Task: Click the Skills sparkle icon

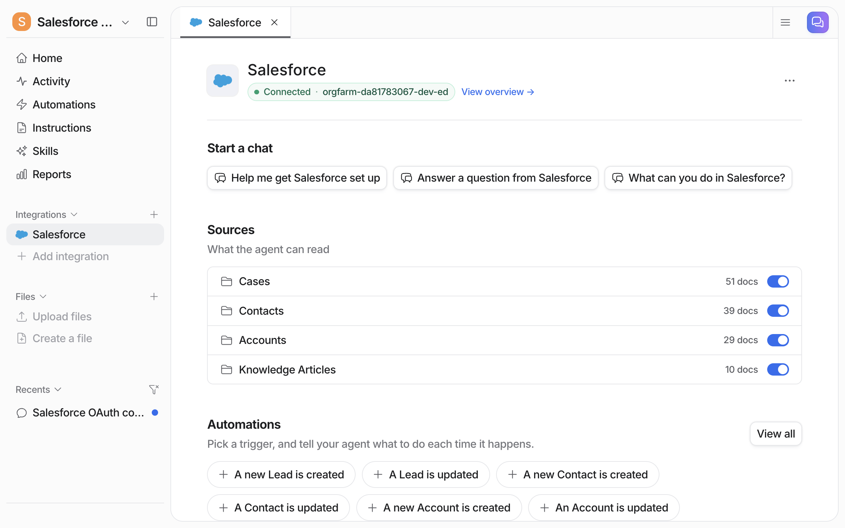Action: click(x=21, y=151)
